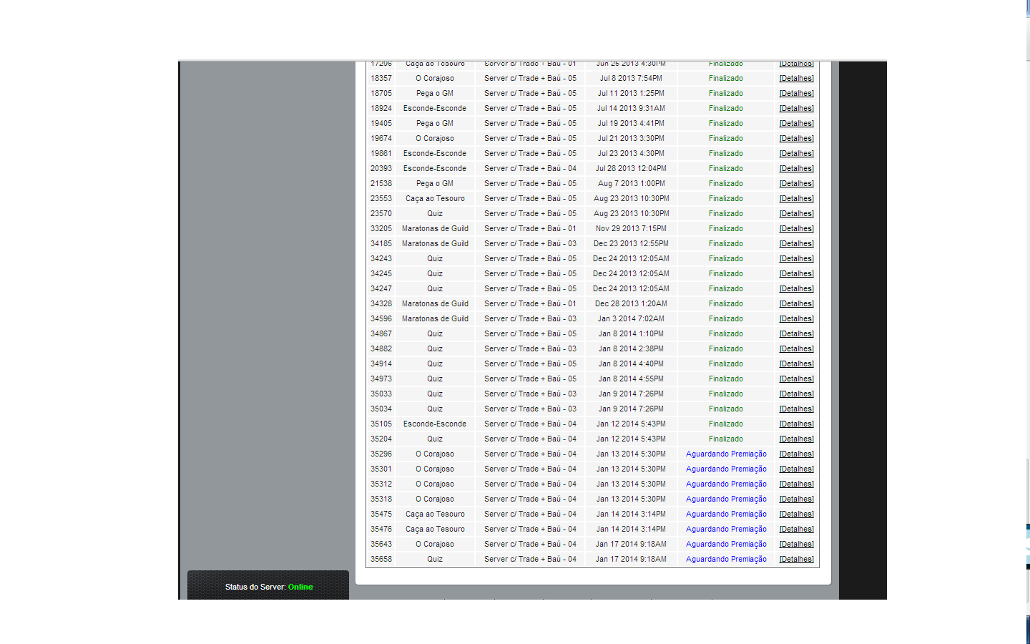Open Detalhes for event 20393
The height and width of the screenshot is (644, 1030).
click(x=796, y=169)
